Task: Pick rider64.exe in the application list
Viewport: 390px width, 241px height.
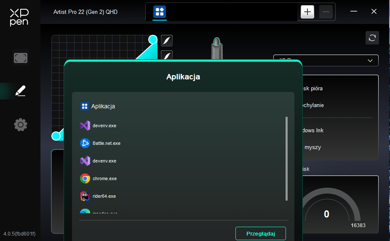Action: (104, 196)
